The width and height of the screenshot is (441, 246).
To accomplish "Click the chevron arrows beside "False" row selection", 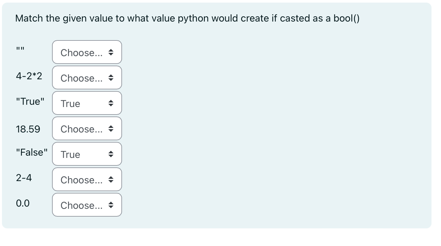I will coord(111,154).
